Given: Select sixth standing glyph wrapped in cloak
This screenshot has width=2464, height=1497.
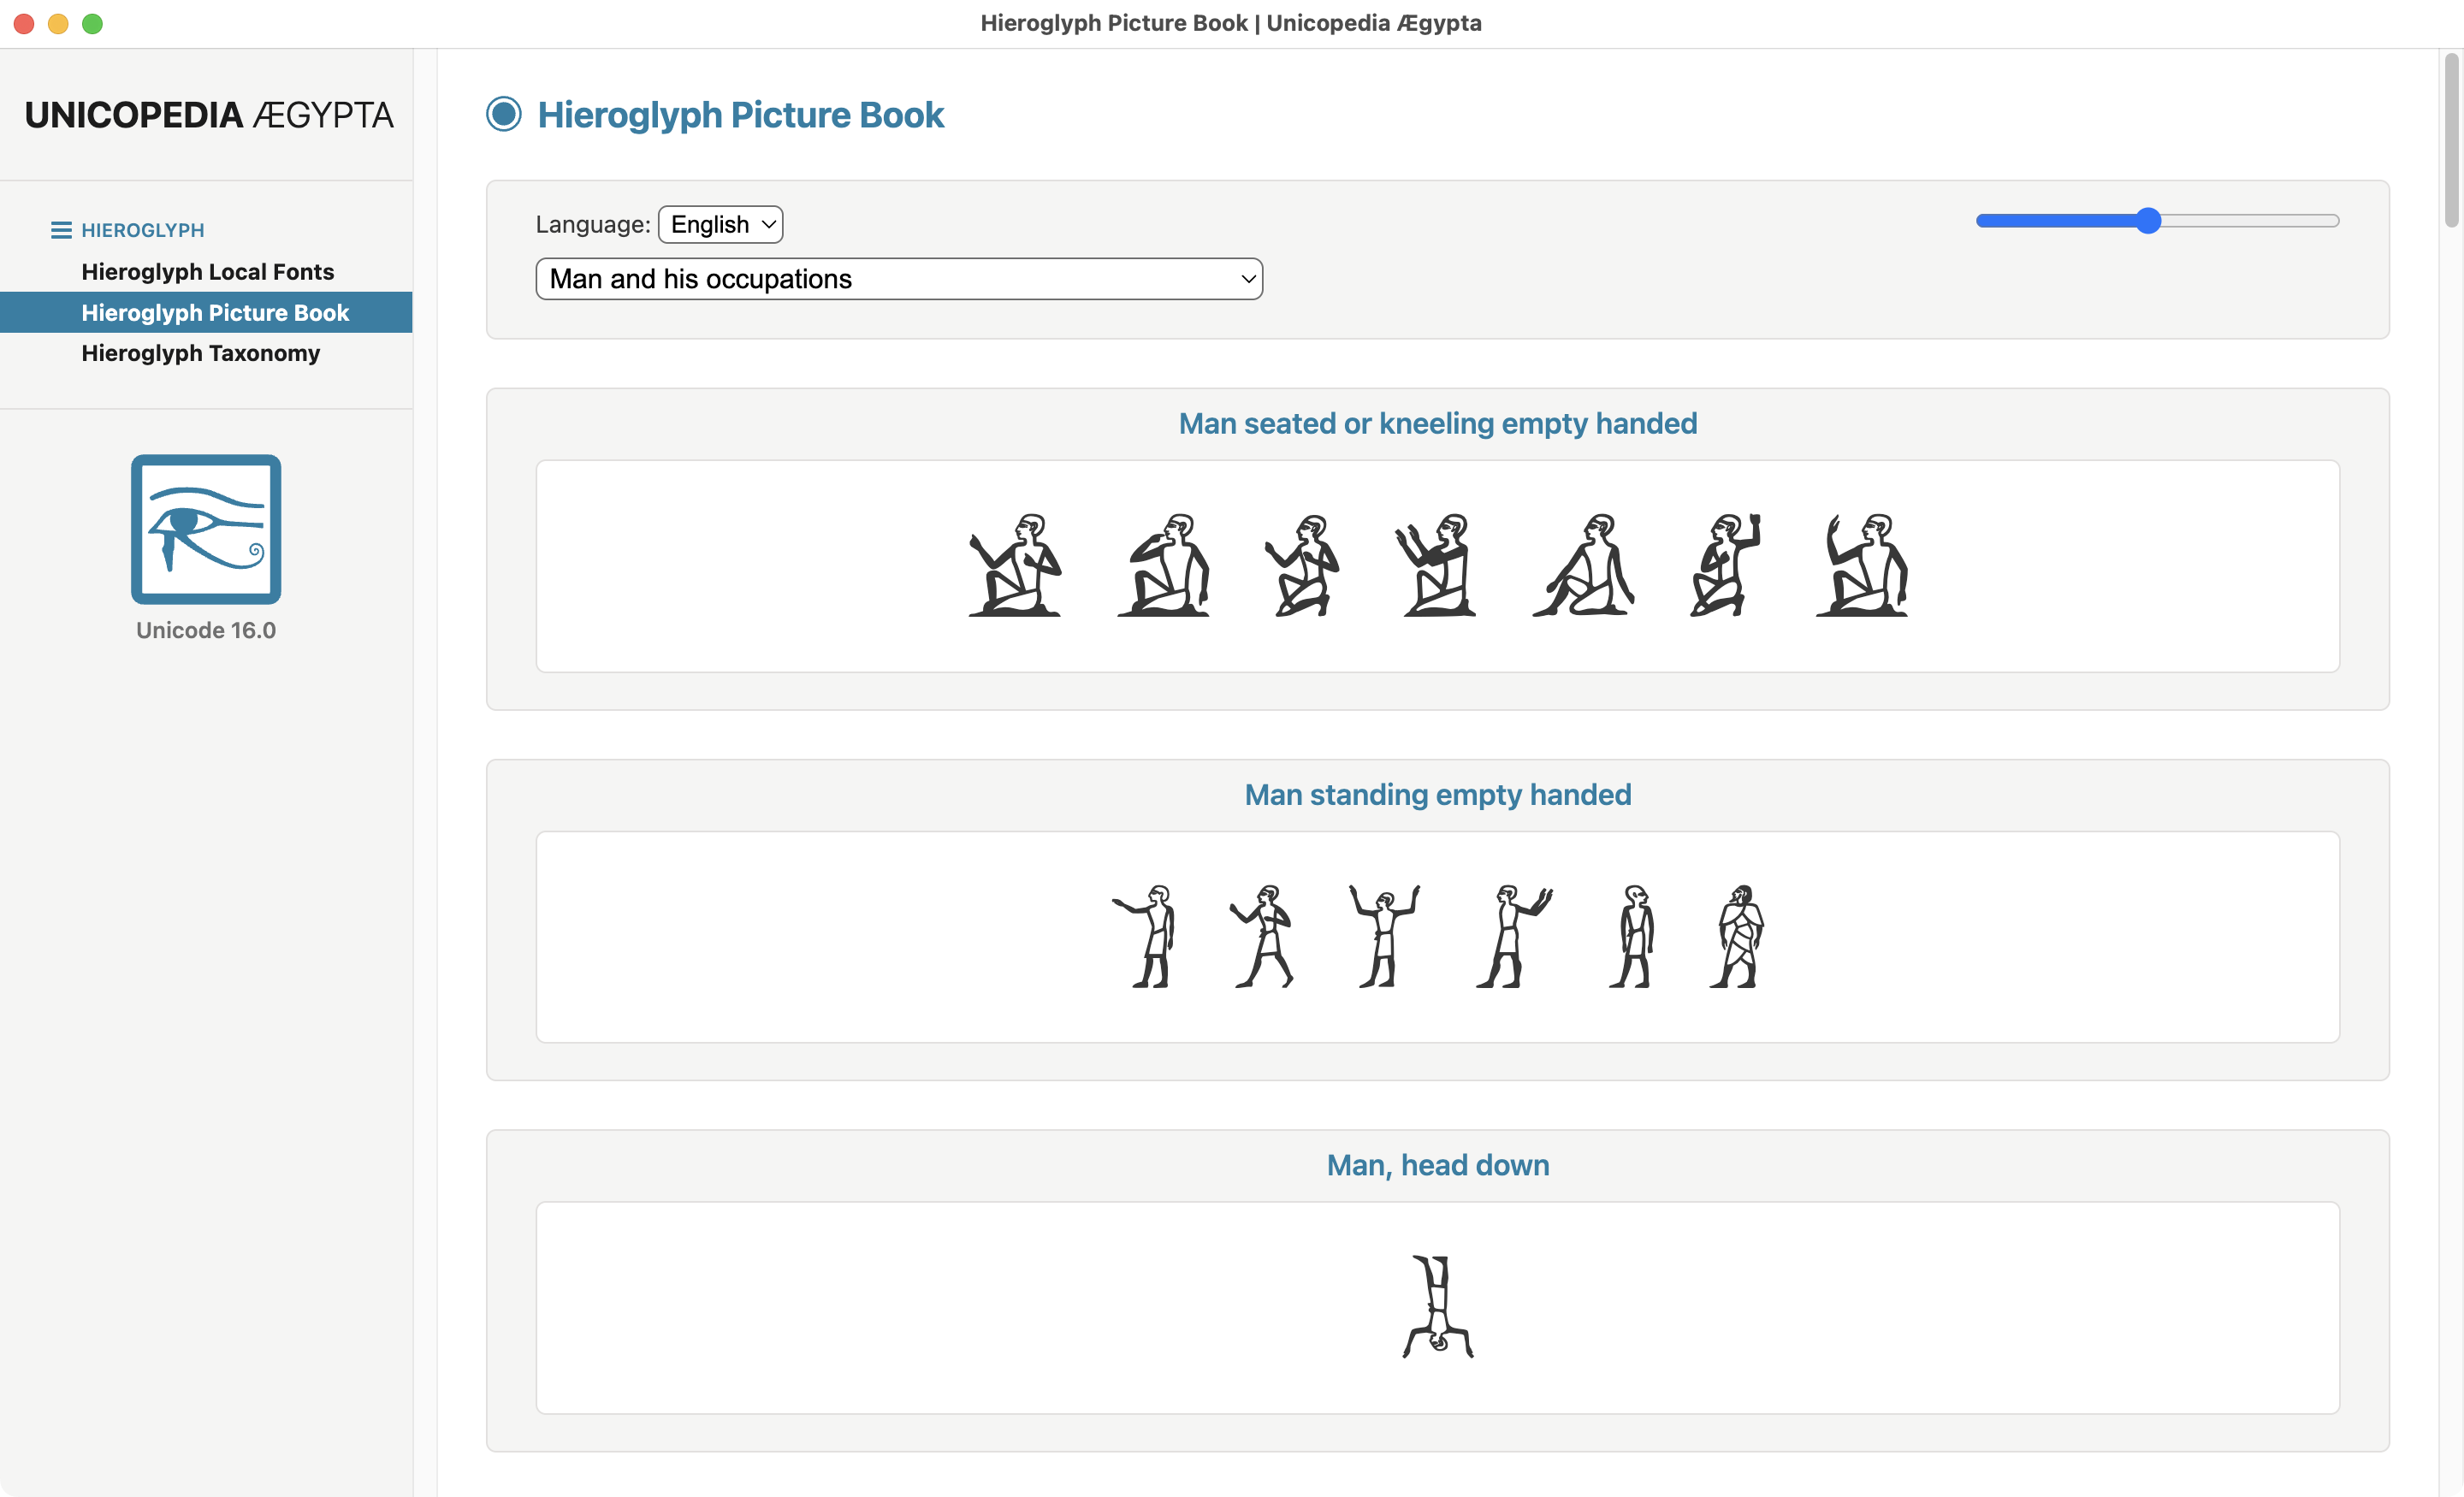Looking at the screenshot, I should coord(1738,936).
